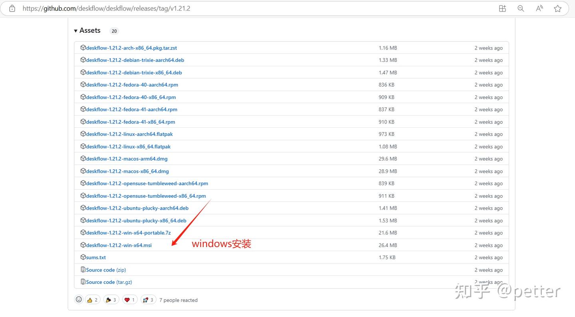
Task: Click '2 weeks ago' in Source code (zip) row
Action: (x=488, y=270)
